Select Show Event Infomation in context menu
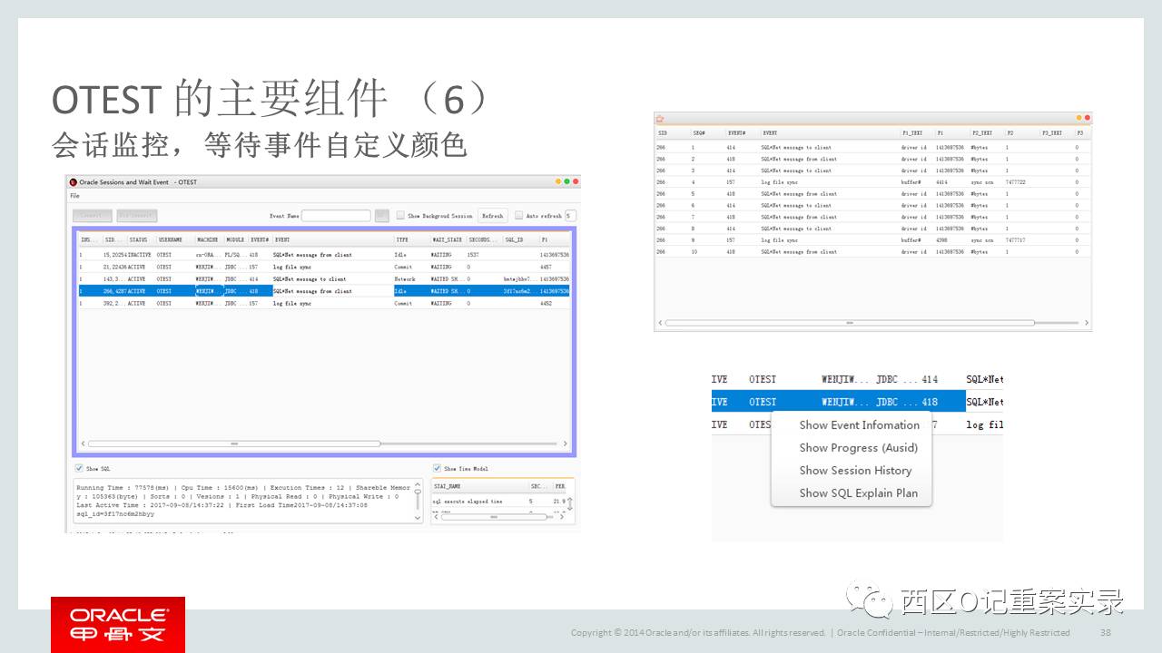This screenshot has width=1162, height=653. 859,424
